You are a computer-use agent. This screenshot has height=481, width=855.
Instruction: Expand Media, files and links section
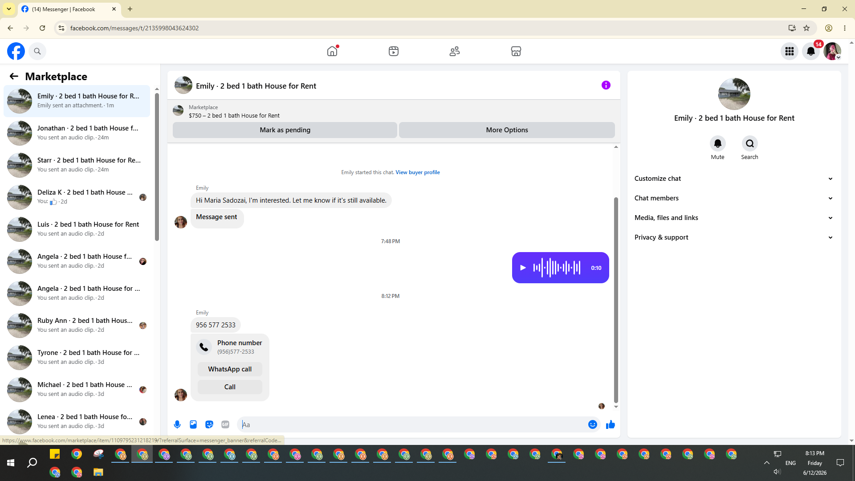(x=734, y=218)
